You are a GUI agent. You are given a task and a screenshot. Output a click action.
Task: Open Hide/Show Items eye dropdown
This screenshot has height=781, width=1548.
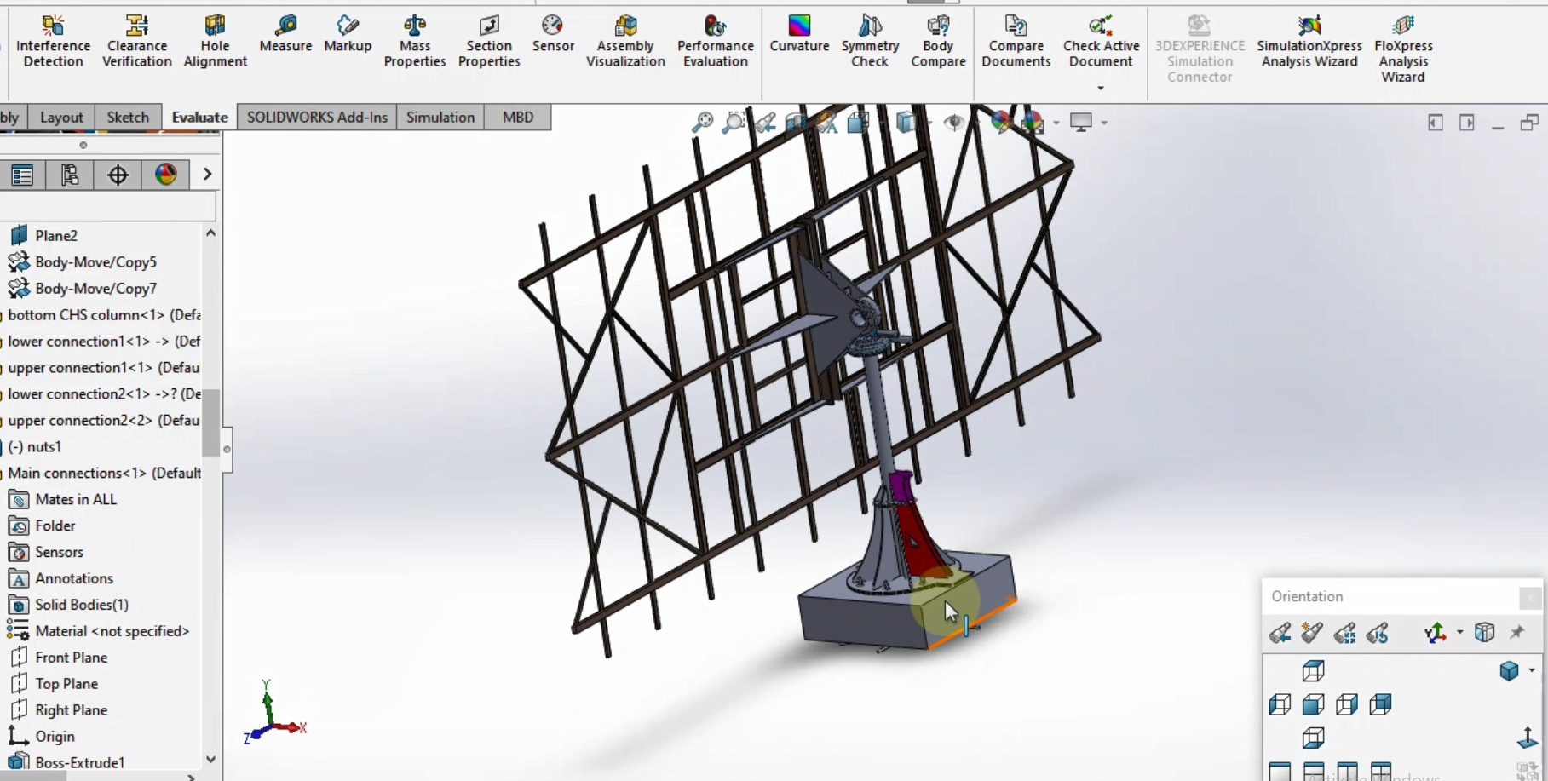pyautogui.click(x=954, y=123)
